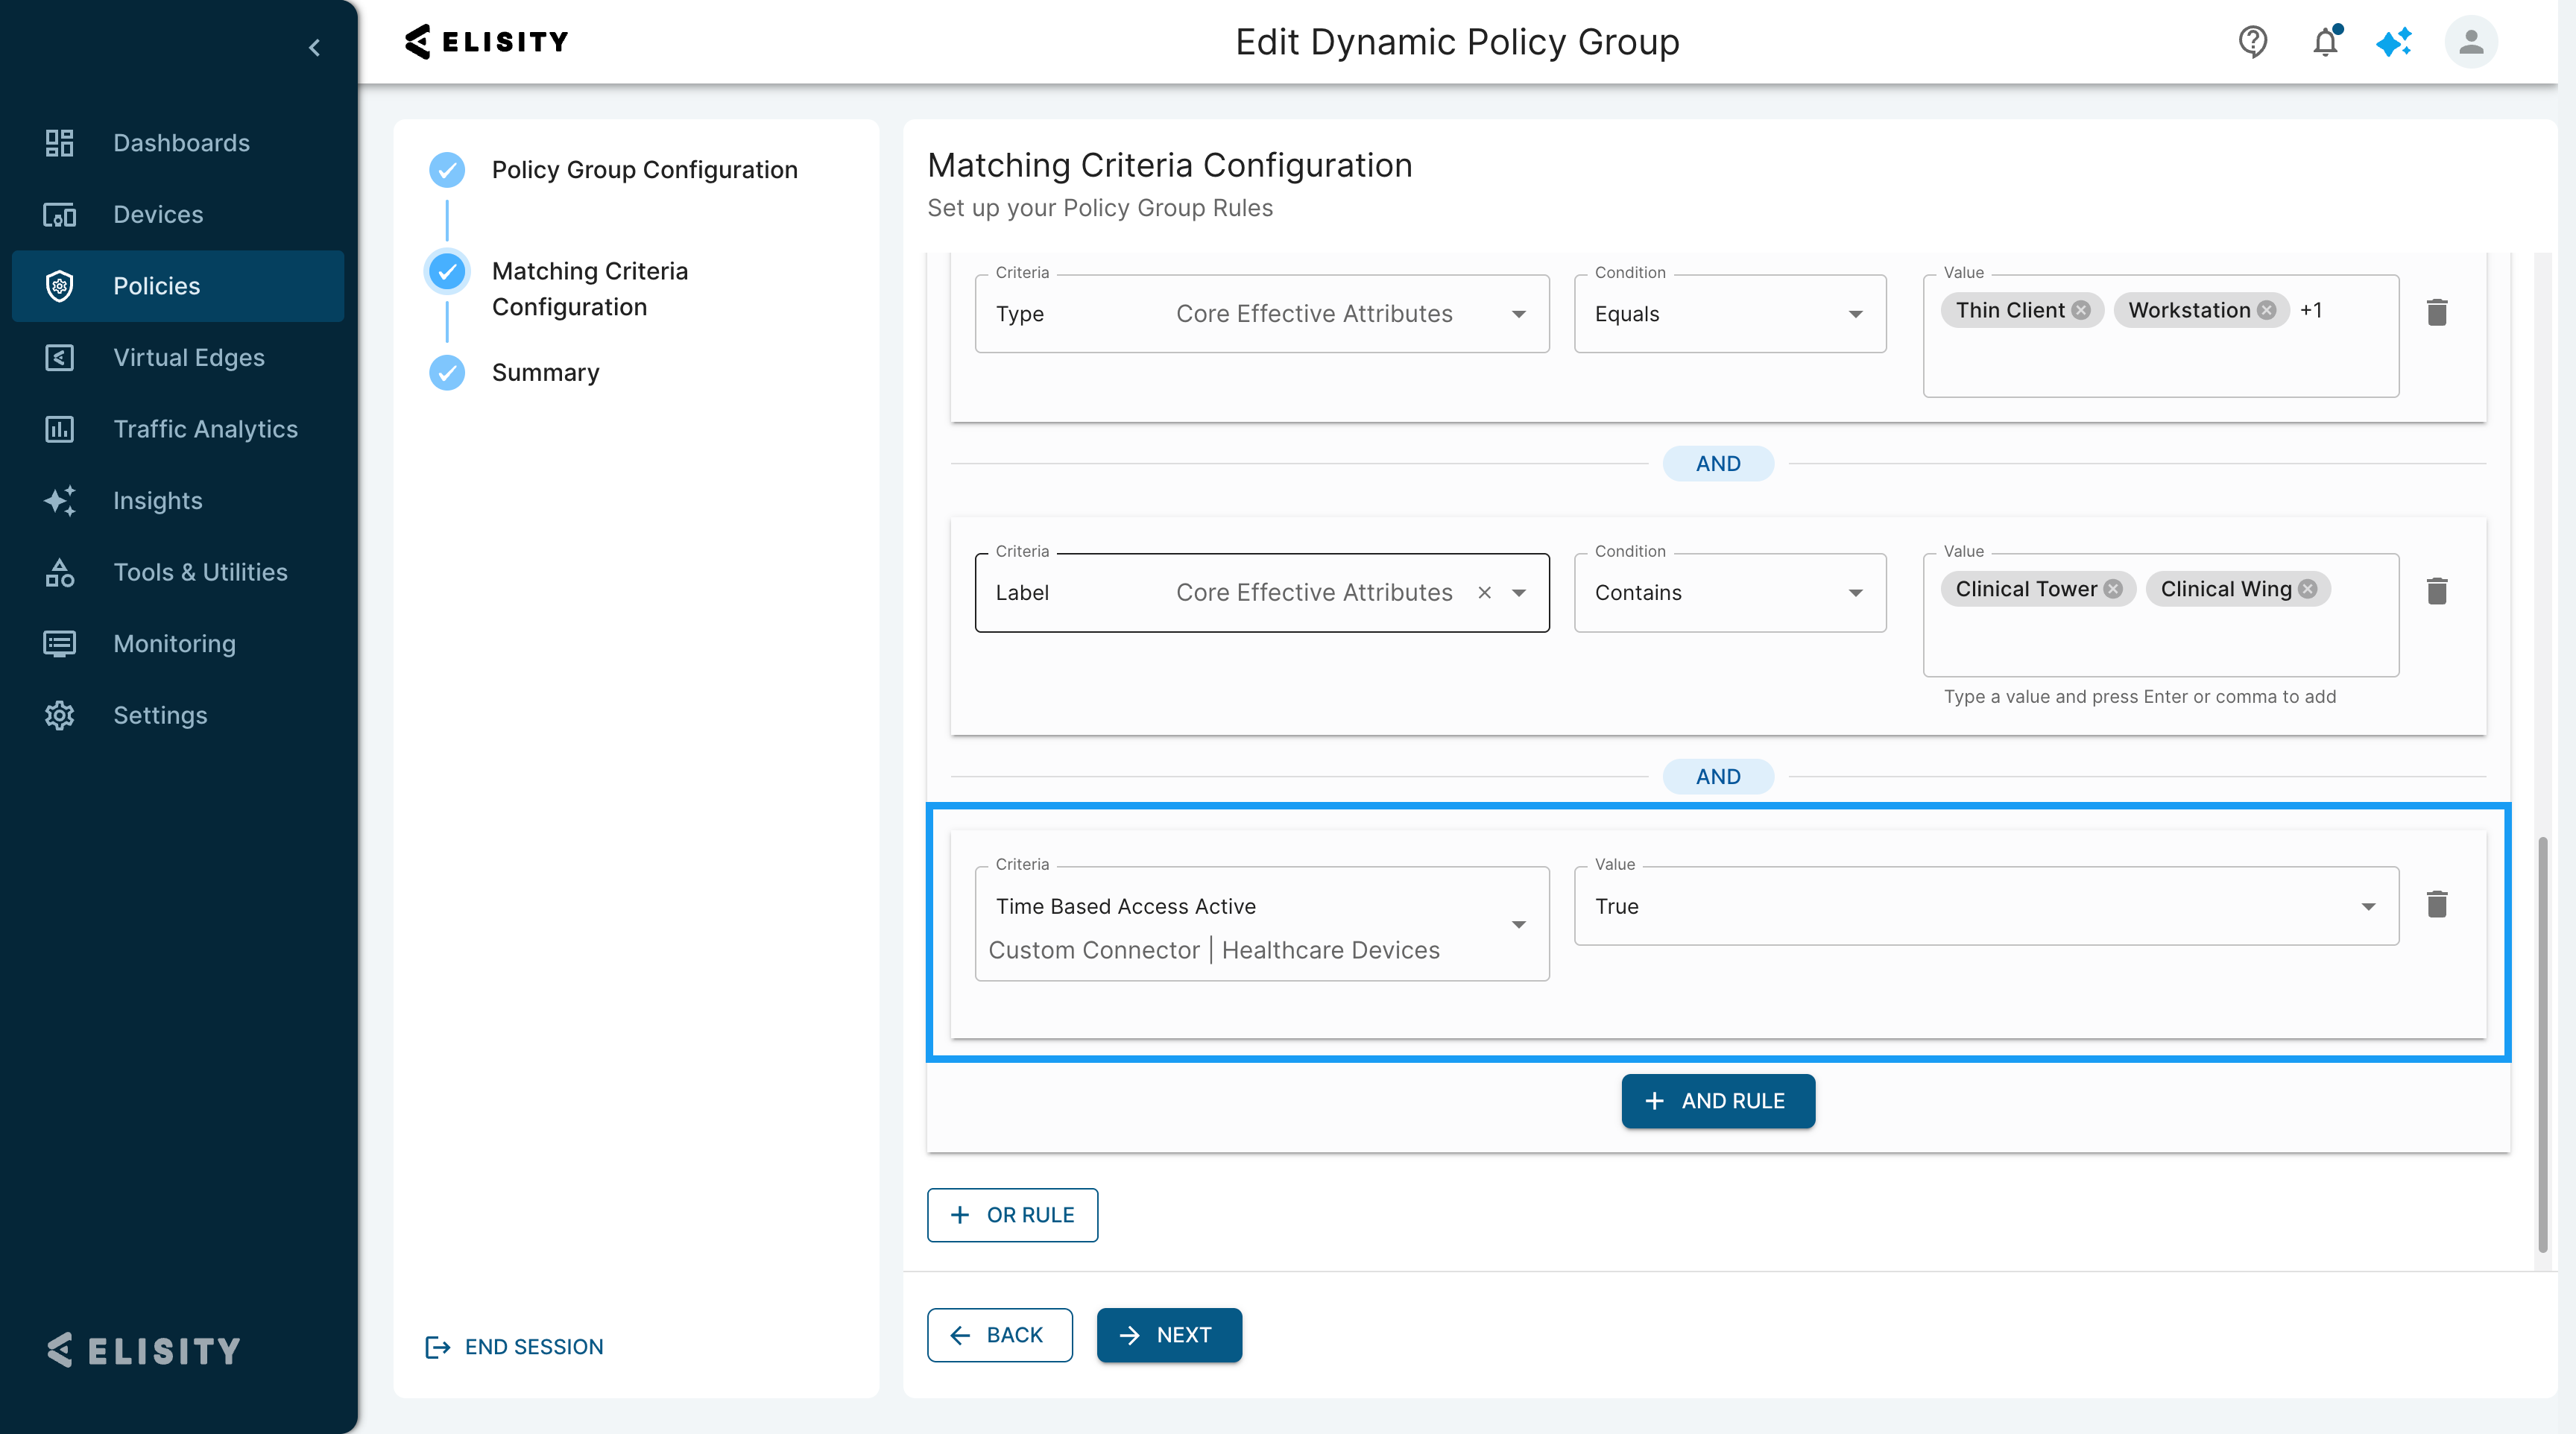This screenshot has height=1434, width=2576.
Task: Remove the Clinical Wing chip
Action: pos(2308,589)
